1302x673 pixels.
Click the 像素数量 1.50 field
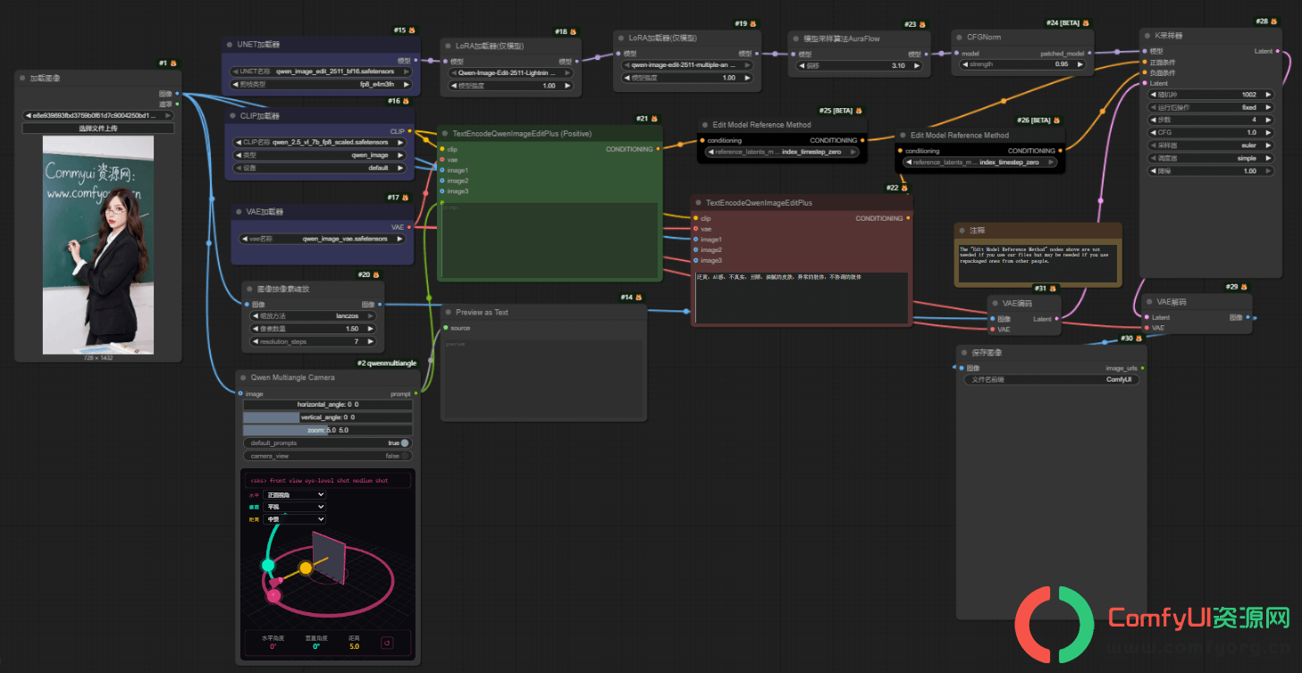pyautogui.click(x=313, y=328)
